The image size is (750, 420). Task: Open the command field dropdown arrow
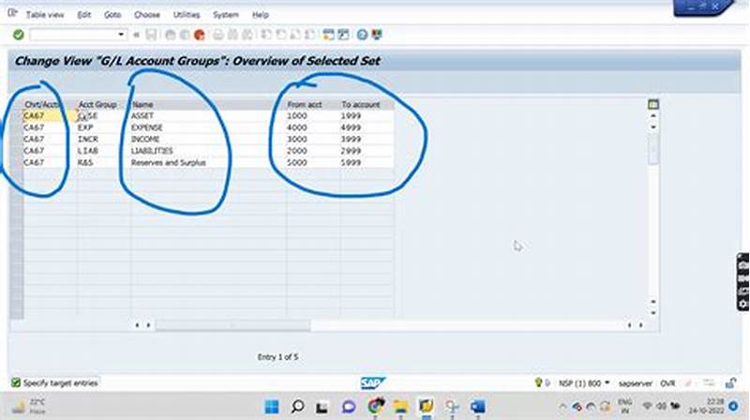(x=121, y=35)
